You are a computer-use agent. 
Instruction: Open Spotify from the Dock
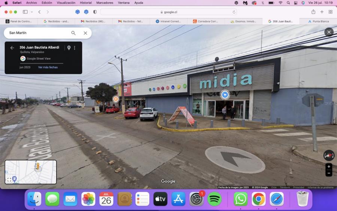point(214,199)
